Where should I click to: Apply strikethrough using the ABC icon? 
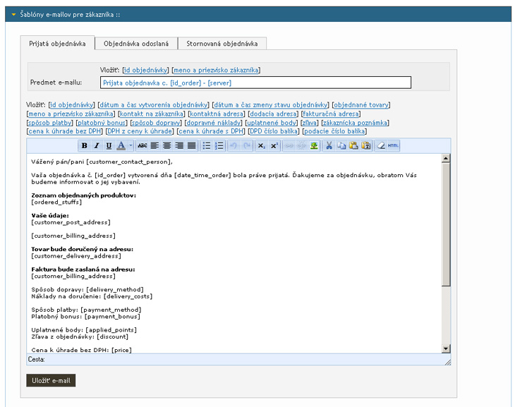point(143,146)
